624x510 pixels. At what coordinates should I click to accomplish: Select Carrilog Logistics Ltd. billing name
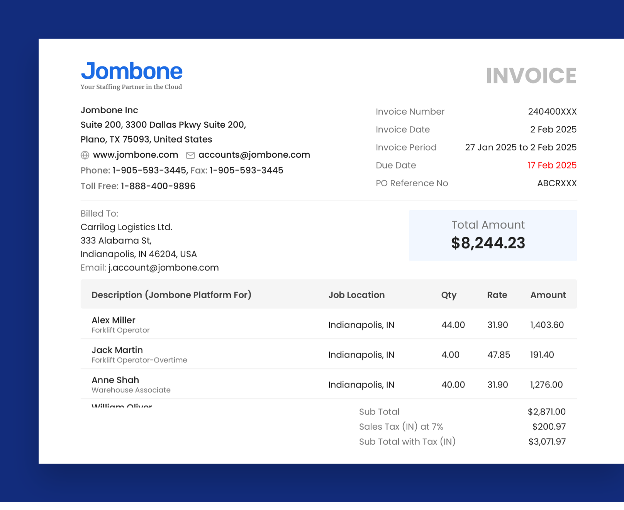pos(126,227)
